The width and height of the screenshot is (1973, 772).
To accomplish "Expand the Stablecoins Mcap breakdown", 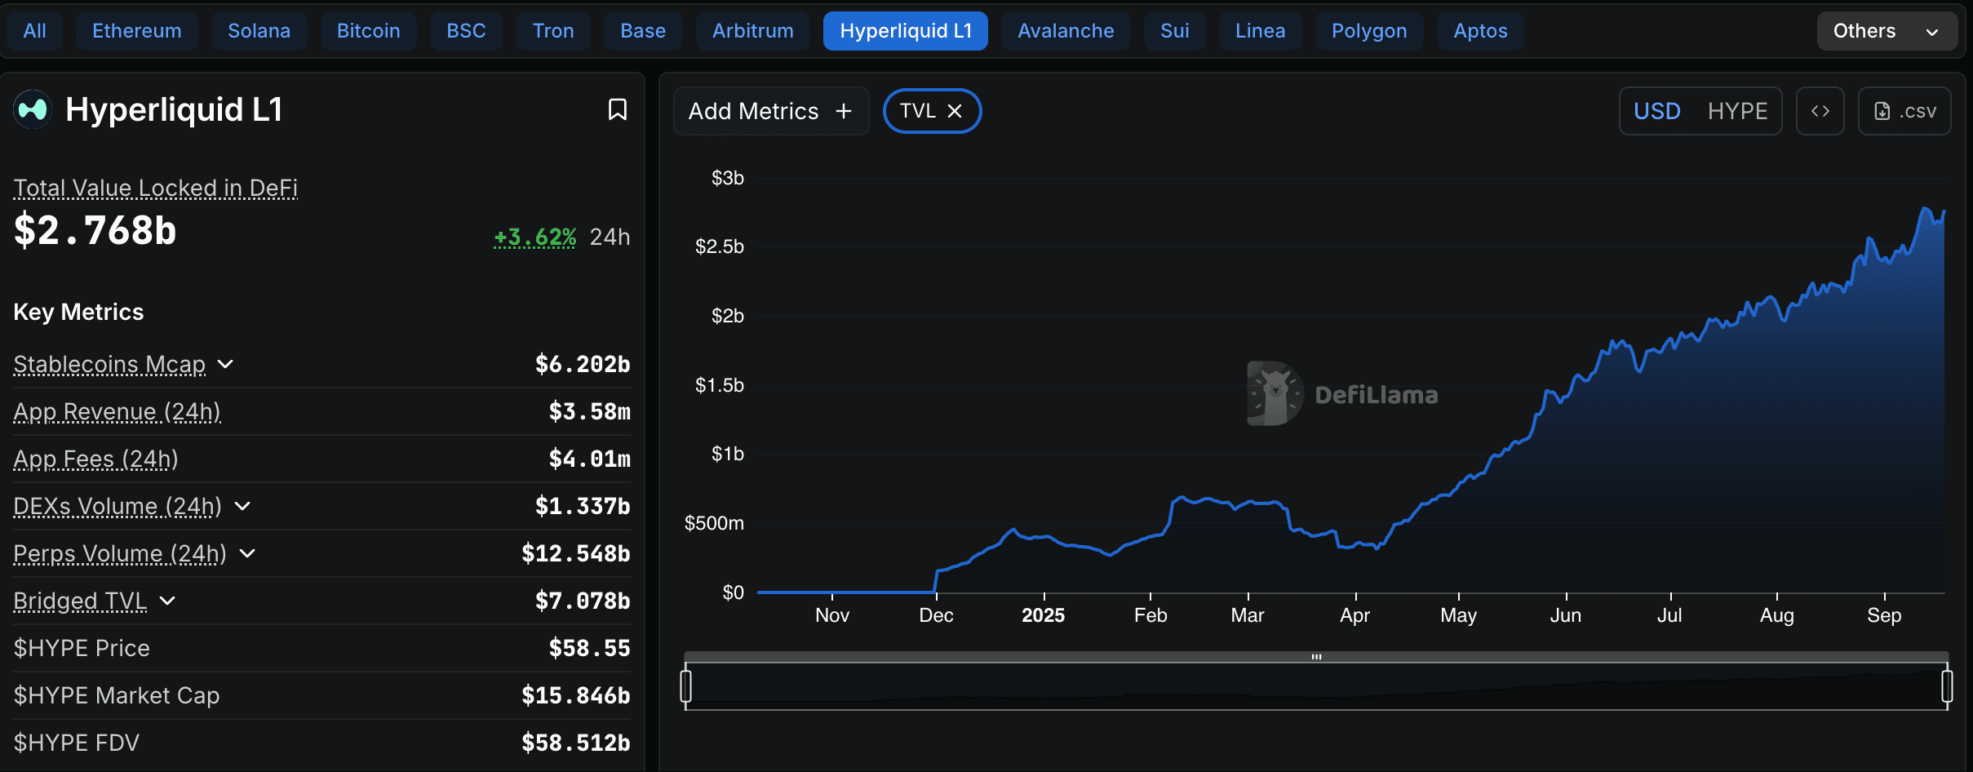I will point(225,365).
